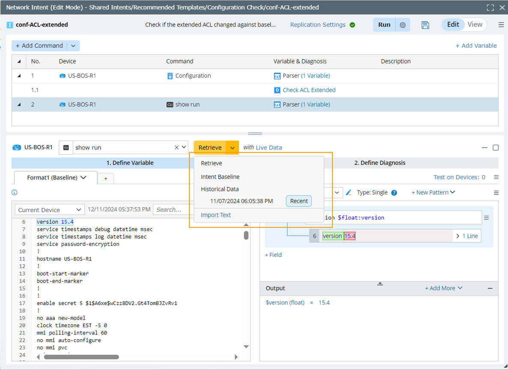The width and height of the screenshot is (508, 370).
Task: Open the top-right hamburger menu
Action: (x=501, y=25)
